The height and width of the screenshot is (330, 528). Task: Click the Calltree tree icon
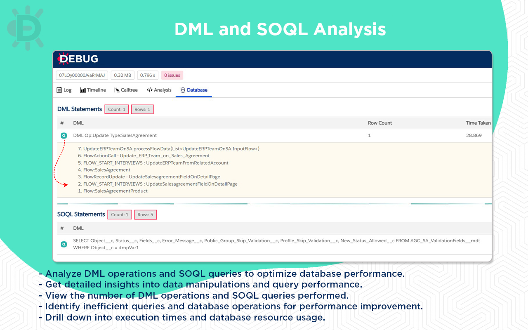(117, 90)
